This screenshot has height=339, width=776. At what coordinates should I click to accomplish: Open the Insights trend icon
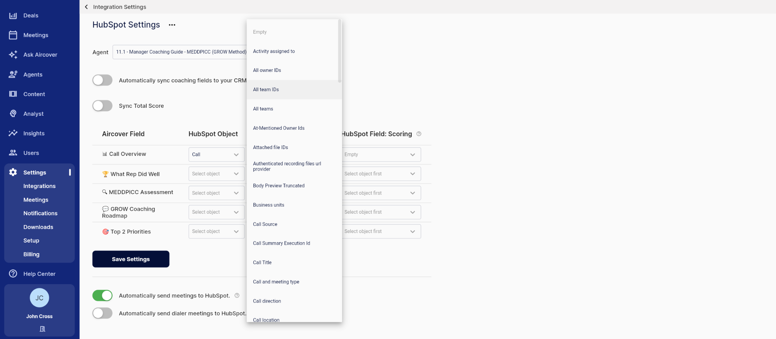13,133
